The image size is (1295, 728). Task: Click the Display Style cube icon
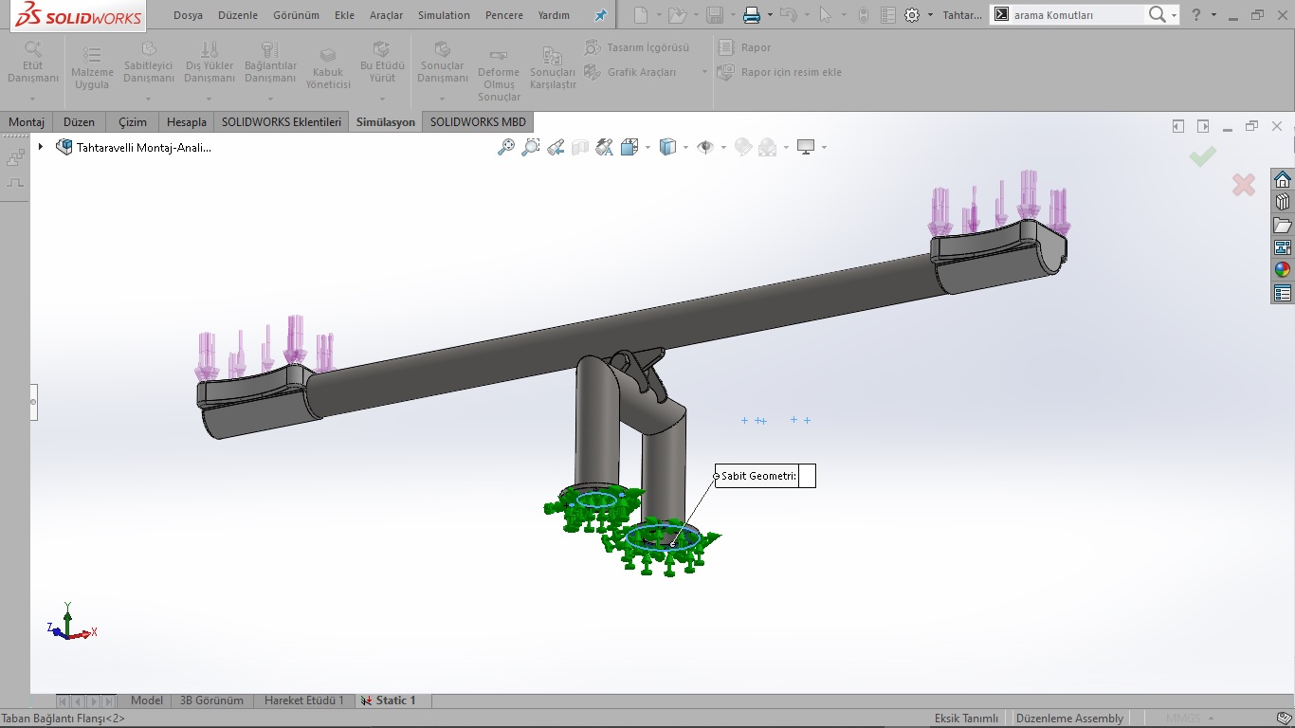tap(667, 147)
